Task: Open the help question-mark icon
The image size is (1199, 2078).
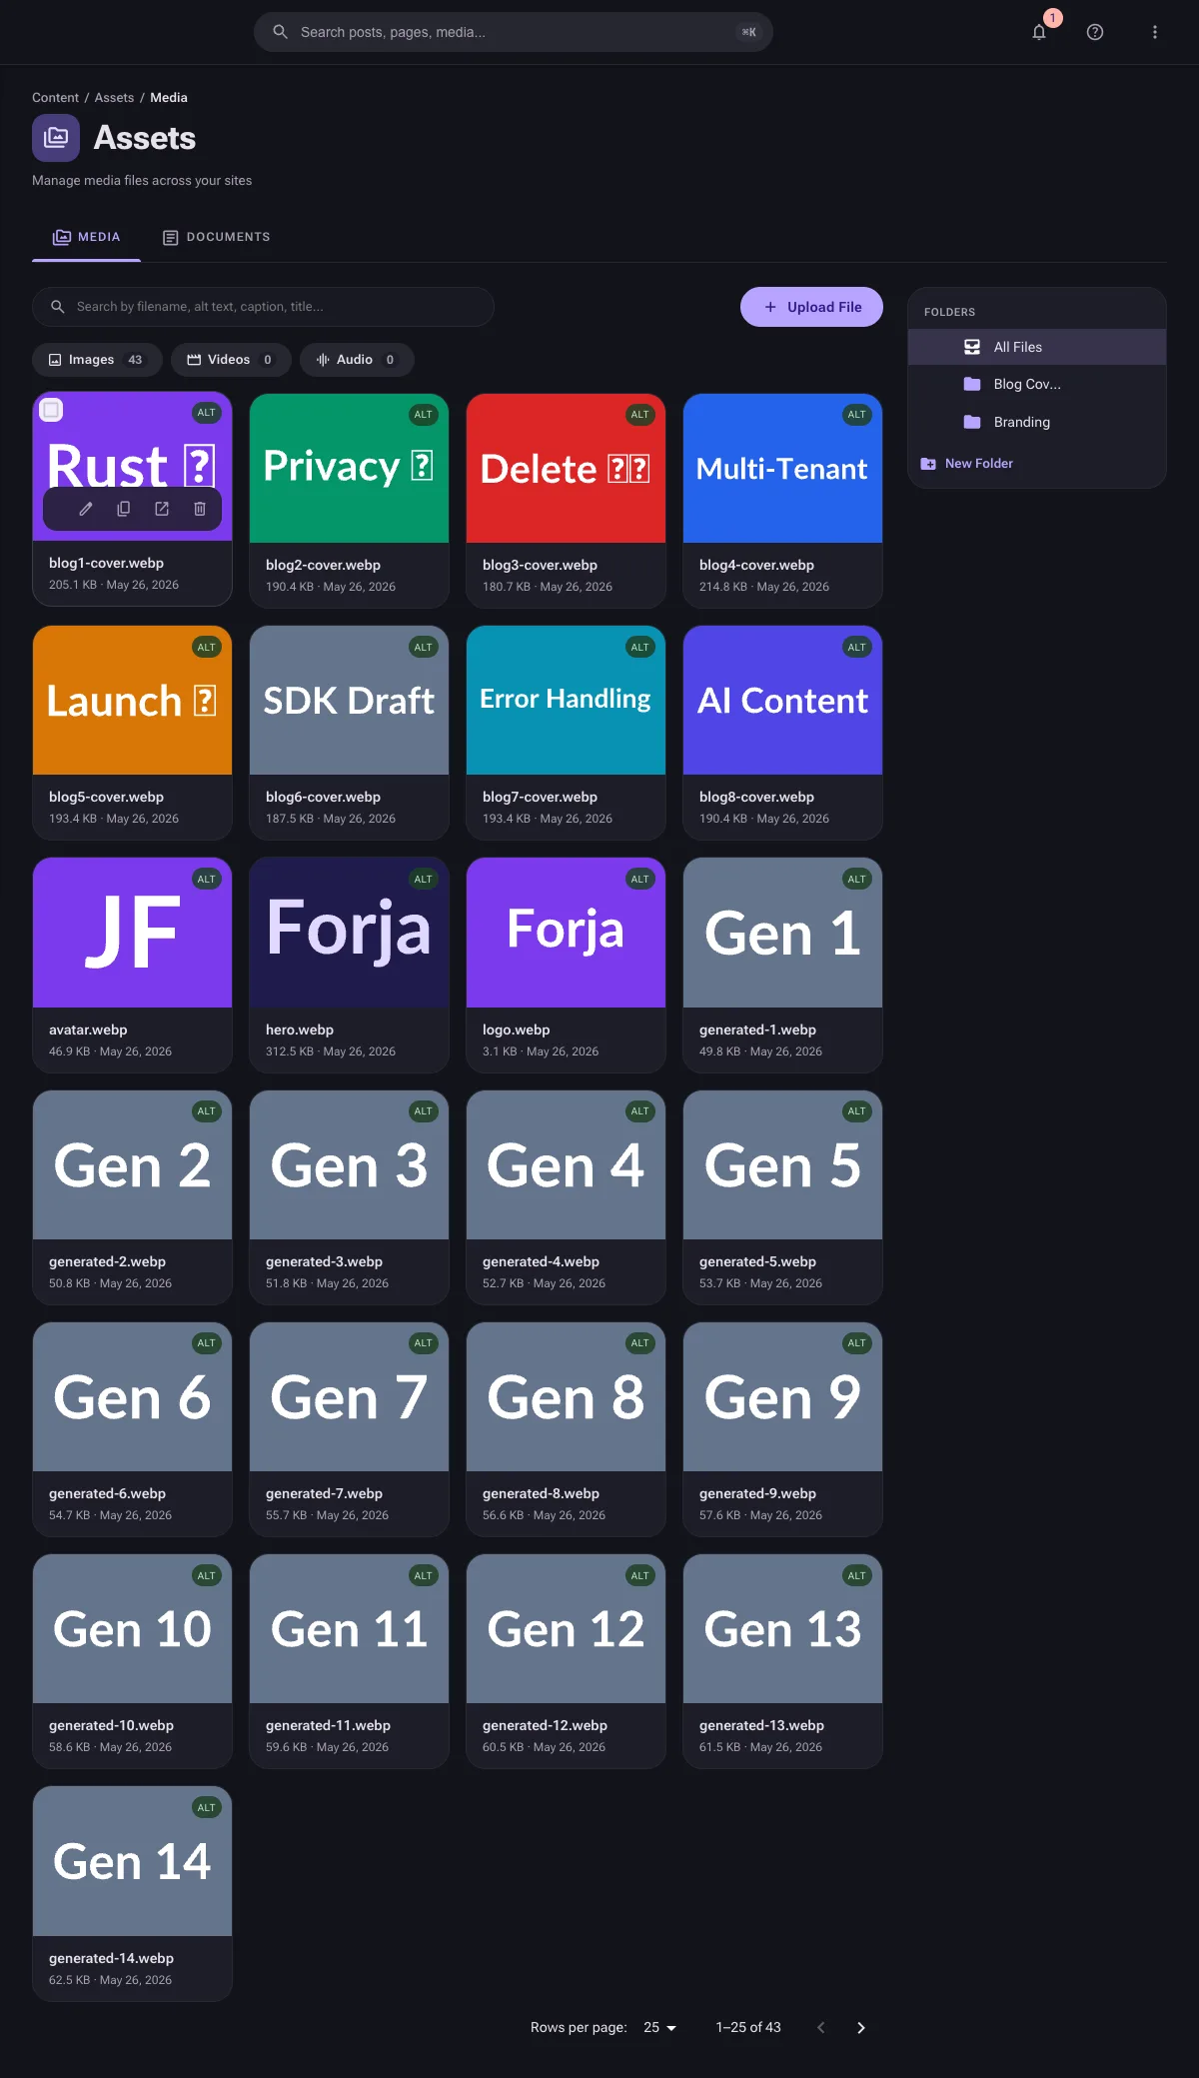Action: click(x=1095, y=32)
